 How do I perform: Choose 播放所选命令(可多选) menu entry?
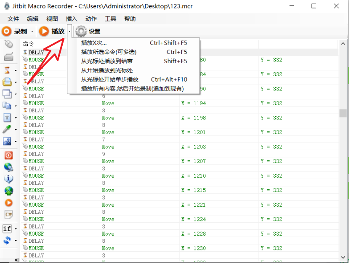point(133,52)
